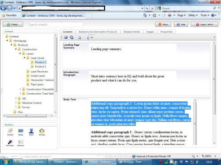Click the browser Forward button
This screenshot has width=221, height=165.
pyautogui.click(x=10, y=8)
